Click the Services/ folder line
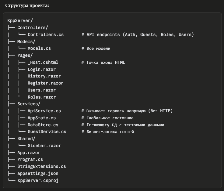 pos(29,104)
